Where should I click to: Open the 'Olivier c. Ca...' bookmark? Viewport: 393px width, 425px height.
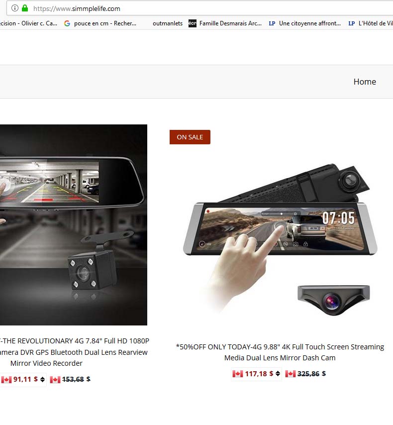(x=28, y=23)
